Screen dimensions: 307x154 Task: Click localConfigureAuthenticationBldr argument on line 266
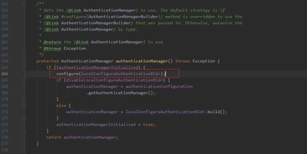pyautogui.click(x=121, y=74)
